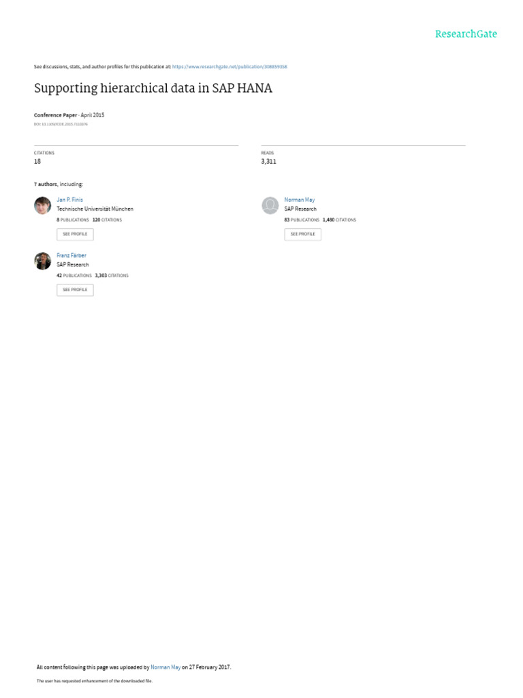Screen dimensions: 523x698
Task: Click the reads count 3,311
Action: 268,161
